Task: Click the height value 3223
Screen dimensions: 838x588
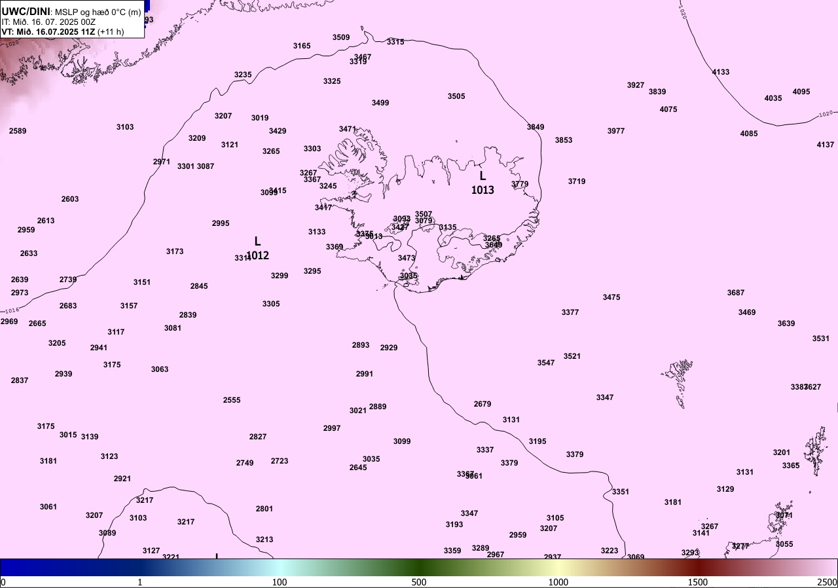Action: pos(610,551)
